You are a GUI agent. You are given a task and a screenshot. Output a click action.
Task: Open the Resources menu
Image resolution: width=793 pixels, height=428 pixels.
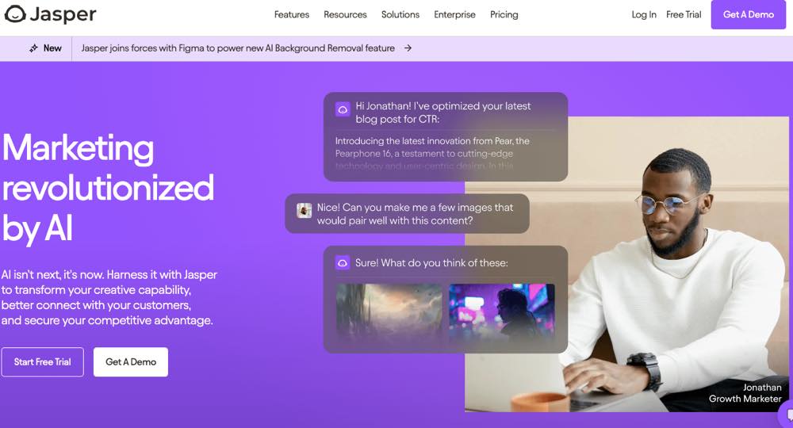click(345, 14)
